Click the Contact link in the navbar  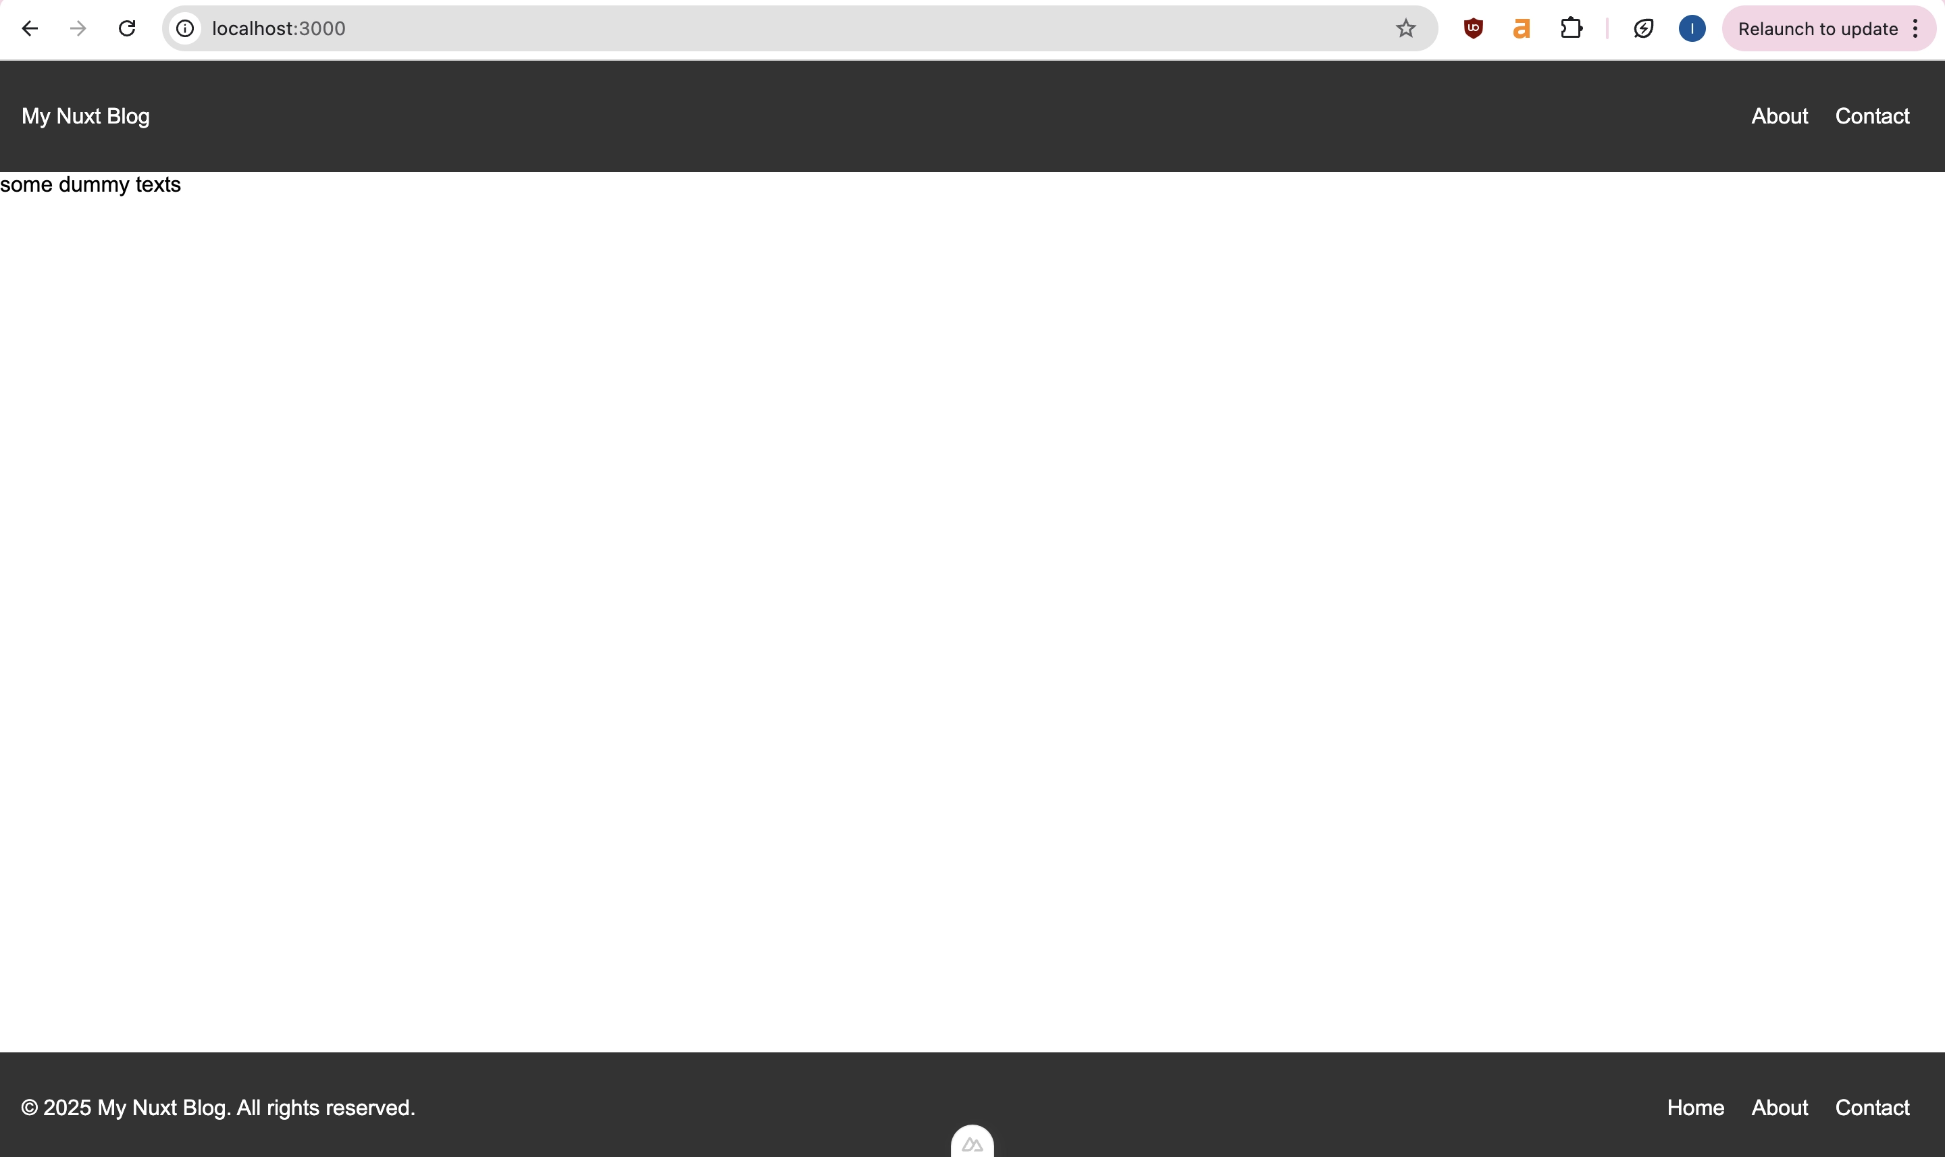coord(1872,114)
